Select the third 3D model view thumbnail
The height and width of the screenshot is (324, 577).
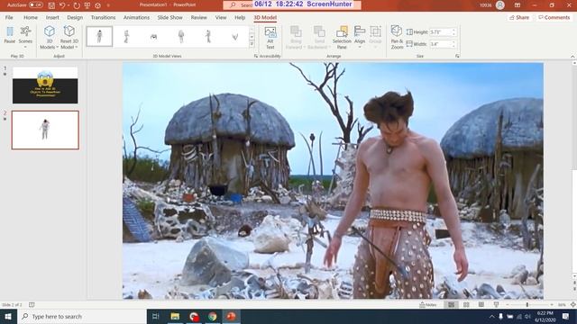(x=154, y=36)
